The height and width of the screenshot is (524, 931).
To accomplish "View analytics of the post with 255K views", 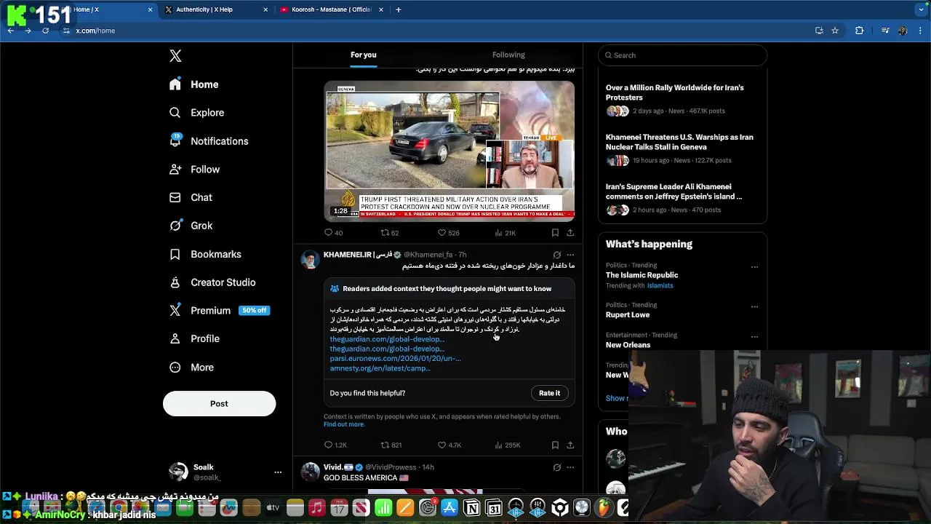I will (x=508, y=445).
